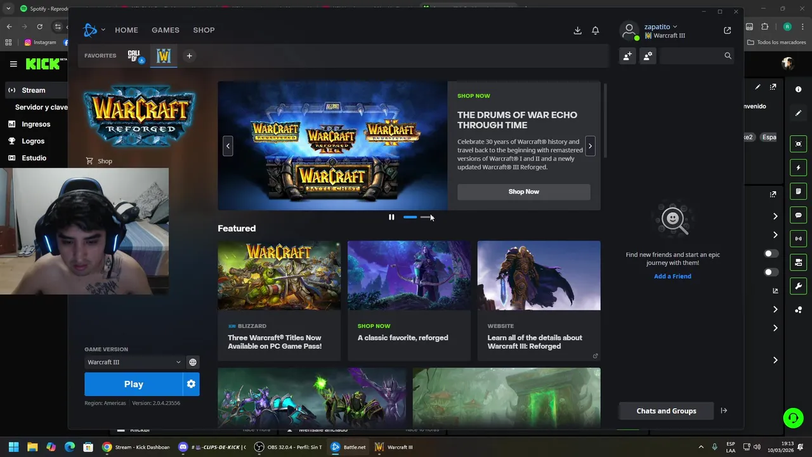Click the profile avatar beside zapatito
The image size is (812, 457).
[x=629, y=31]
